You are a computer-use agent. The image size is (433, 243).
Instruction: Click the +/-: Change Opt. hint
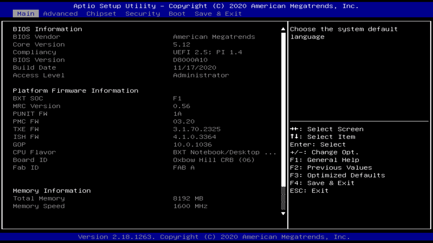click(324, 152)
